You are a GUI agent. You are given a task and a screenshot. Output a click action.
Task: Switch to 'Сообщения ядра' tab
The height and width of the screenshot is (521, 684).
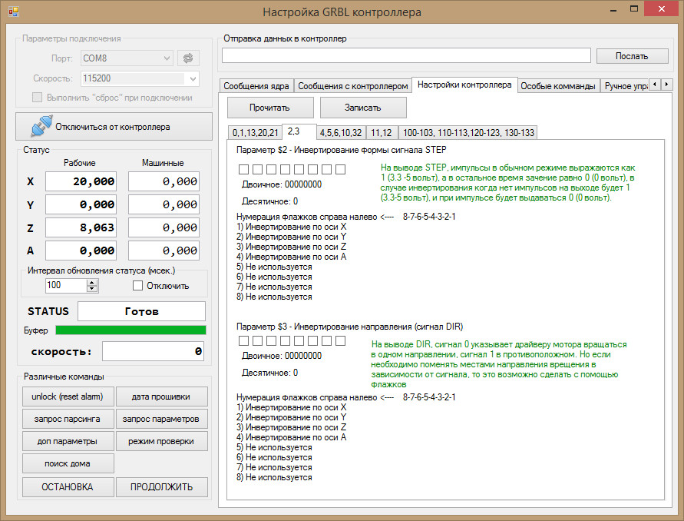(256, 86)
